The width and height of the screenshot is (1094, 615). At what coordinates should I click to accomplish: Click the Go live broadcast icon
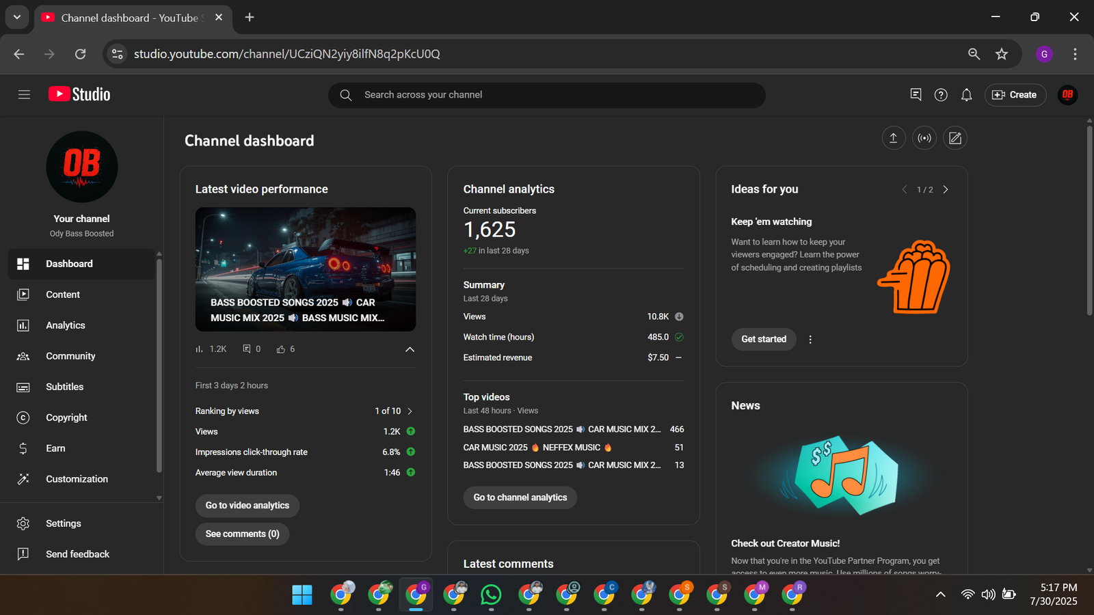(x=924, y=138)
